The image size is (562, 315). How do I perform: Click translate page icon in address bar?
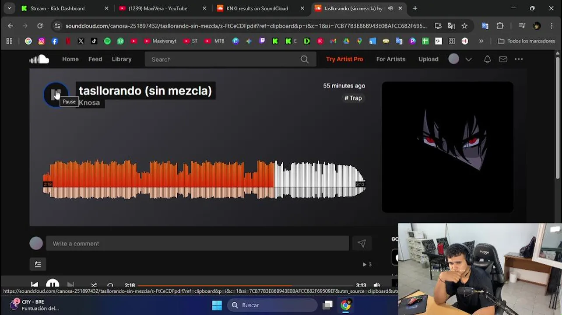point(451,26)
